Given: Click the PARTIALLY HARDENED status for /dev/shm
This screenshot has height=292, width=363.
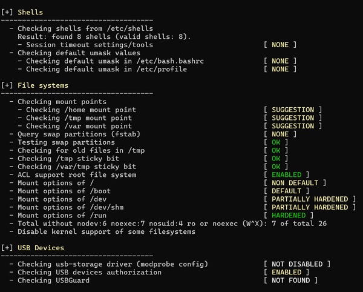Looking at the screenshot, I should tap(309, 207).
